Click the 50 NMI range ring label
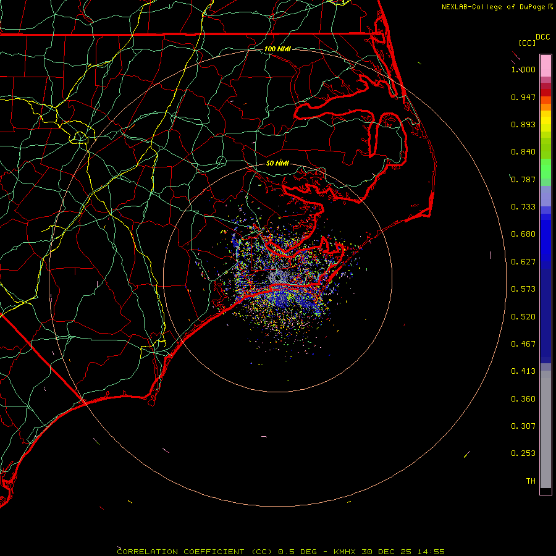This screenshot has width=556, height=556. click(x=277, y=163)
